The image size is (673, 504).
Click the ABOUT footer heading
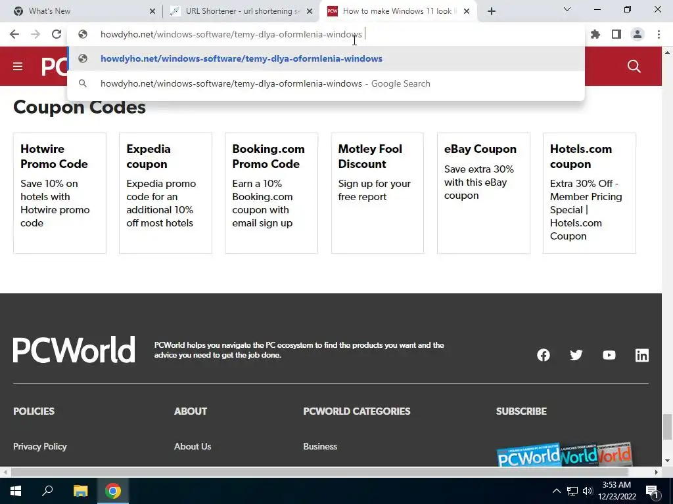click(x=191, y=411)
